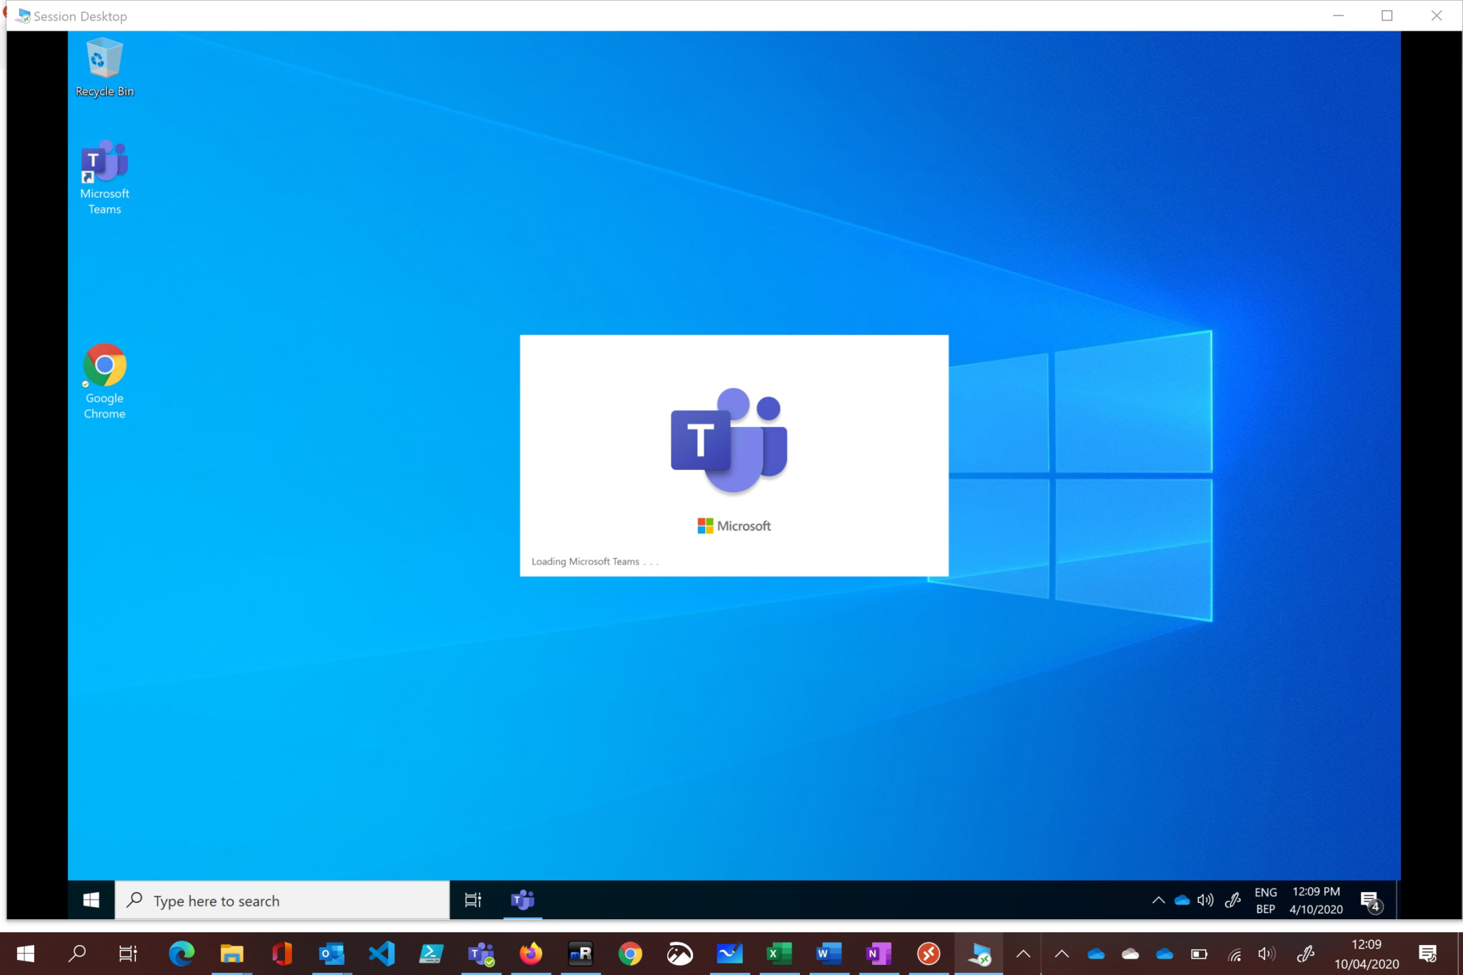Open the remote volume speaker icon
Image resolution: width=1463 pixels, height=975 pixels.
pos(1205,900)
